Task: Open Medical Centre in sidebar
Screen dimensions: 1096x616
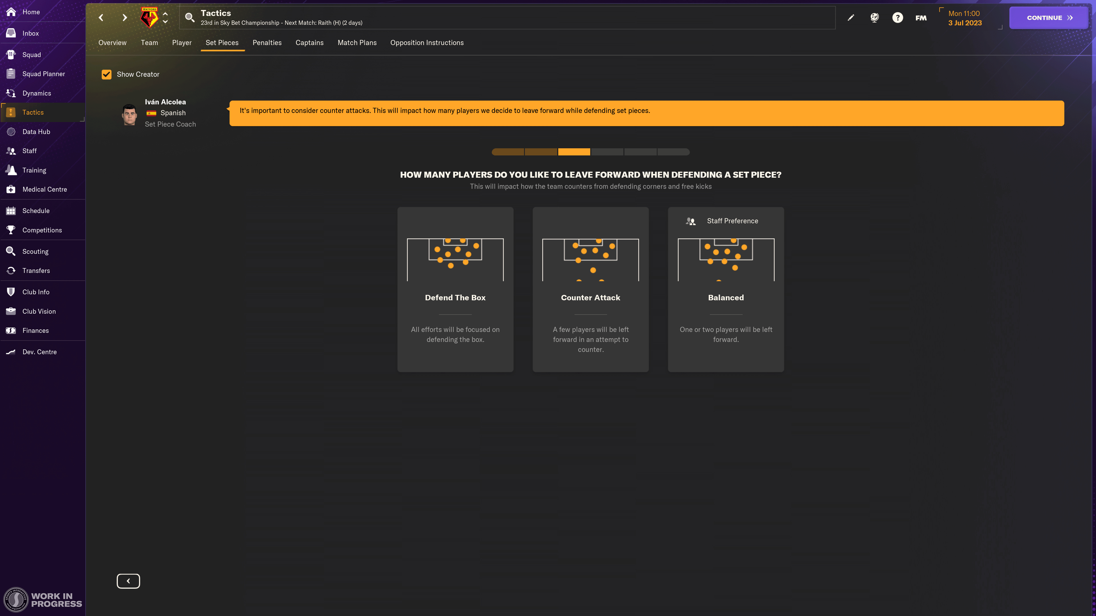Action: (44, 189)
